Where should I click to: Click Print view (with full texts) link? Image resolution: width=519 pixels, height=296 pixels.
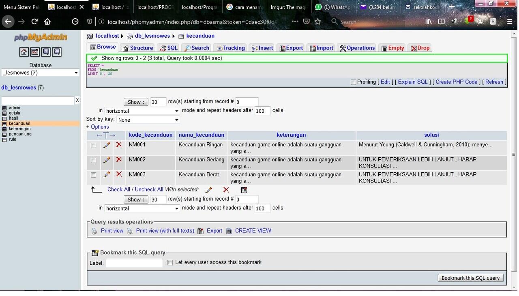(x=165, y=231)
